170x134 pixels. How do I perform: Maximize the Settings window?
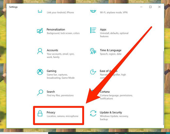[x=150, y=7]
